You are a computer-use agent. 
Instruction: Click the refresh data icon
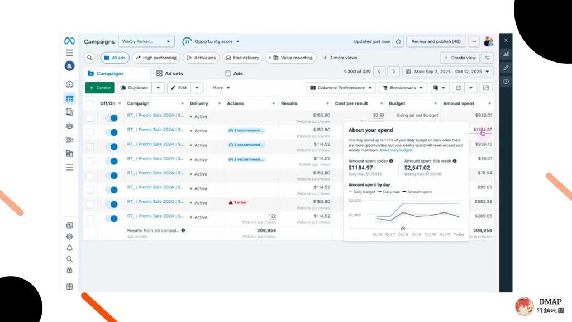point(398,41)
